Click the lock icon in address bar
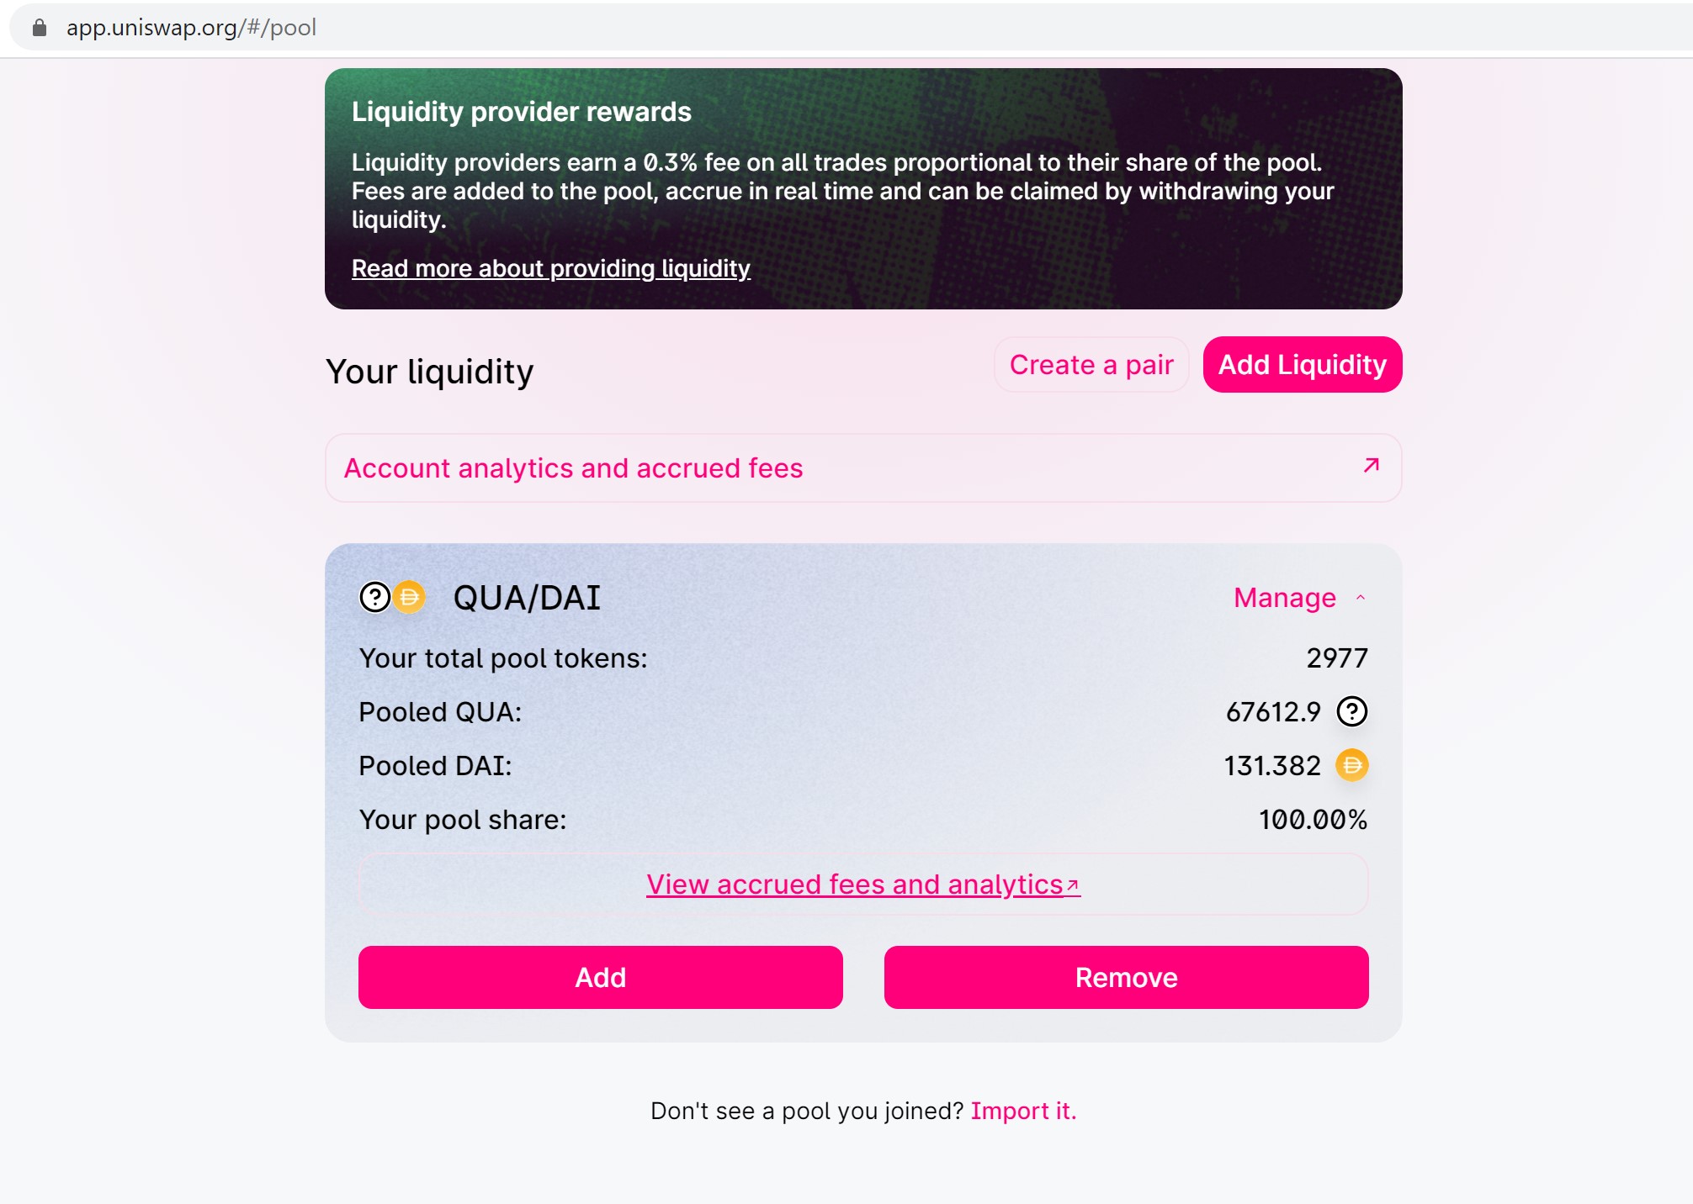 [x=39, y=28]
